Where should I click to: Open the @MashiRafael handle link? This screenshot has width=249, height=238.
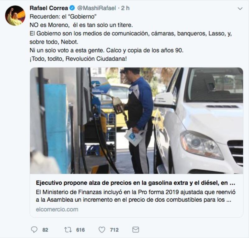pos(96,8)
